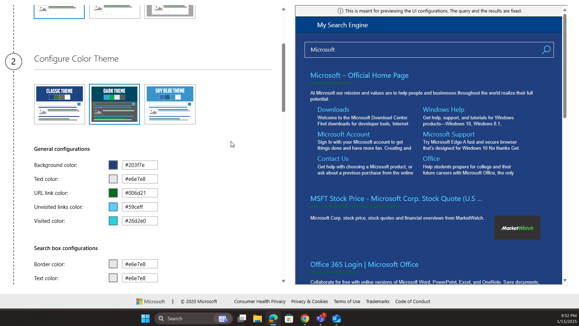Switch to Microsoft Edge on the taskbar
This screenshot has width=579, height=326.
tap(273, 318)
